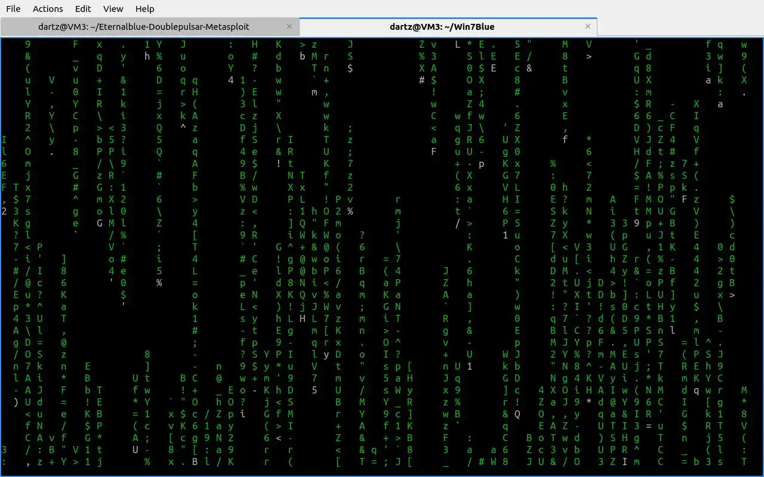Open the Edit menu
Image resolution: width=764 pixels, height=477 pixels.
83,9
